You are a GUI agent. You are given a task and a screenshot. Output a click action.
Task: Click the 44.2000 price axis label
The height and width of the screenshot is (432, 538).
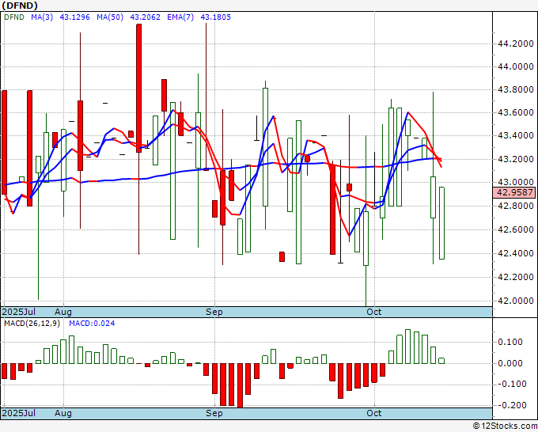[515, 44]
